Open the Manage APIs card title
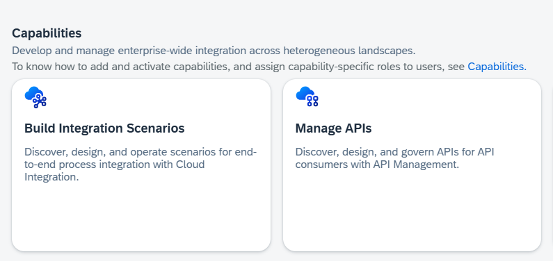 tap(333, 128)
